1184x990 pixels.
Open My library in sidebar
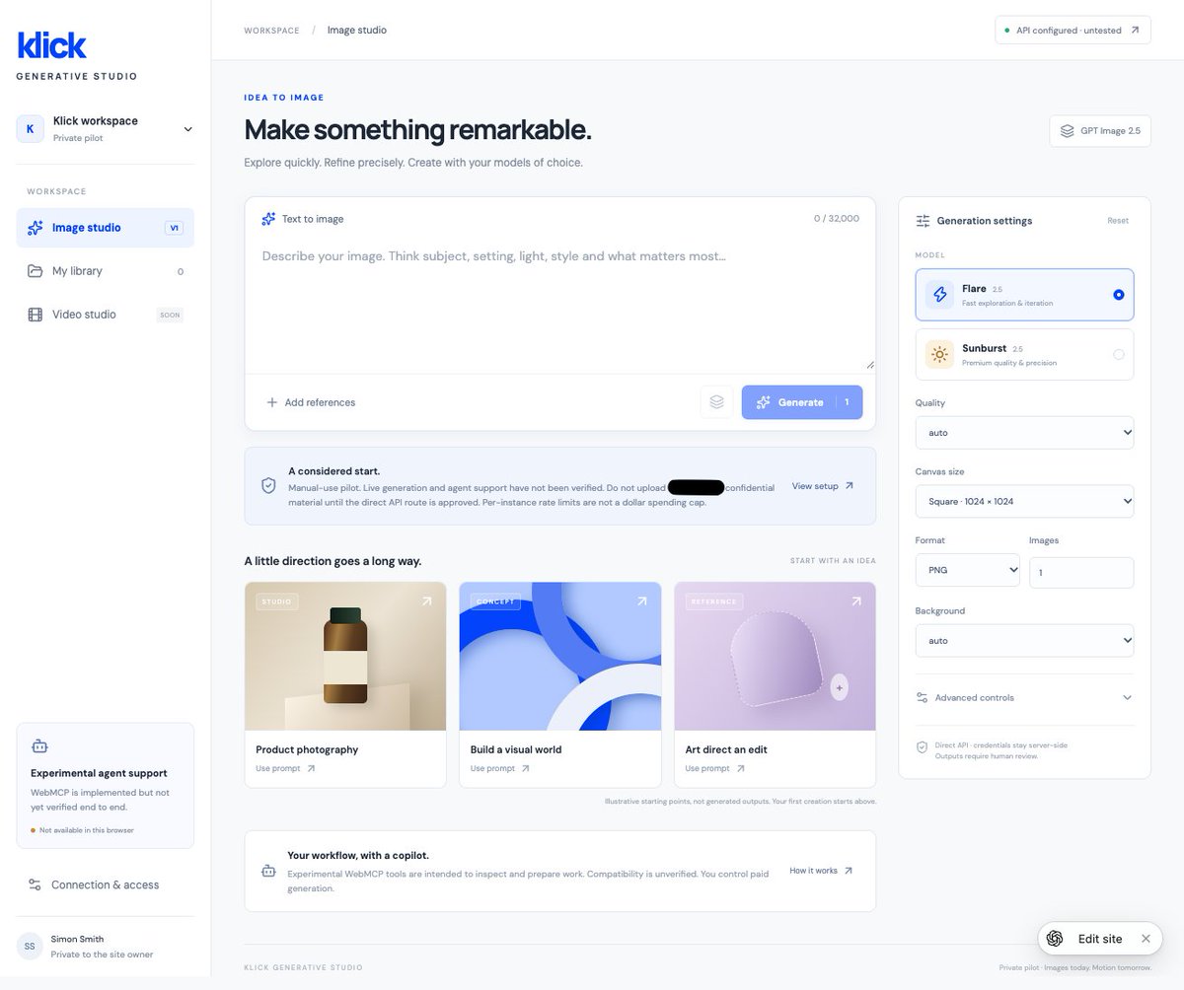(x=106, y=271)
